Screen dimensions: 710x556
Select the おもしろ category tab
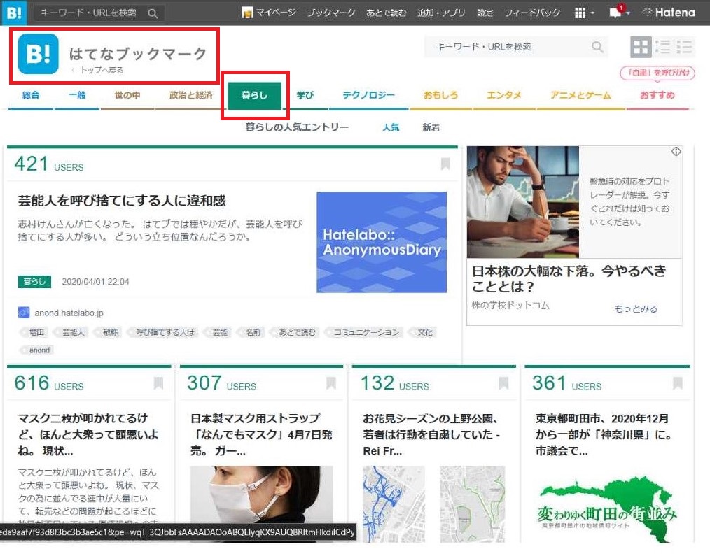coord(440,95)
